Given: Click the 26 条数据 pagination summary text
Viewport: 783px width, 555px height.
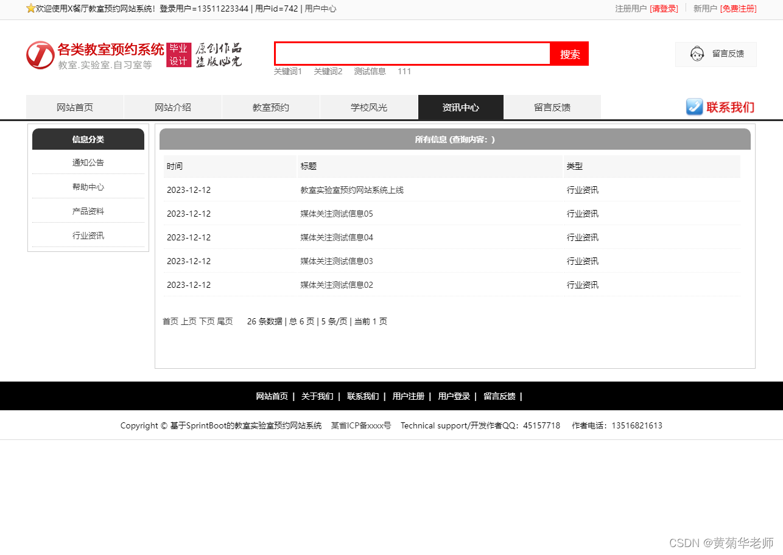Looking at the screenshot, I should tap(265, 321).
